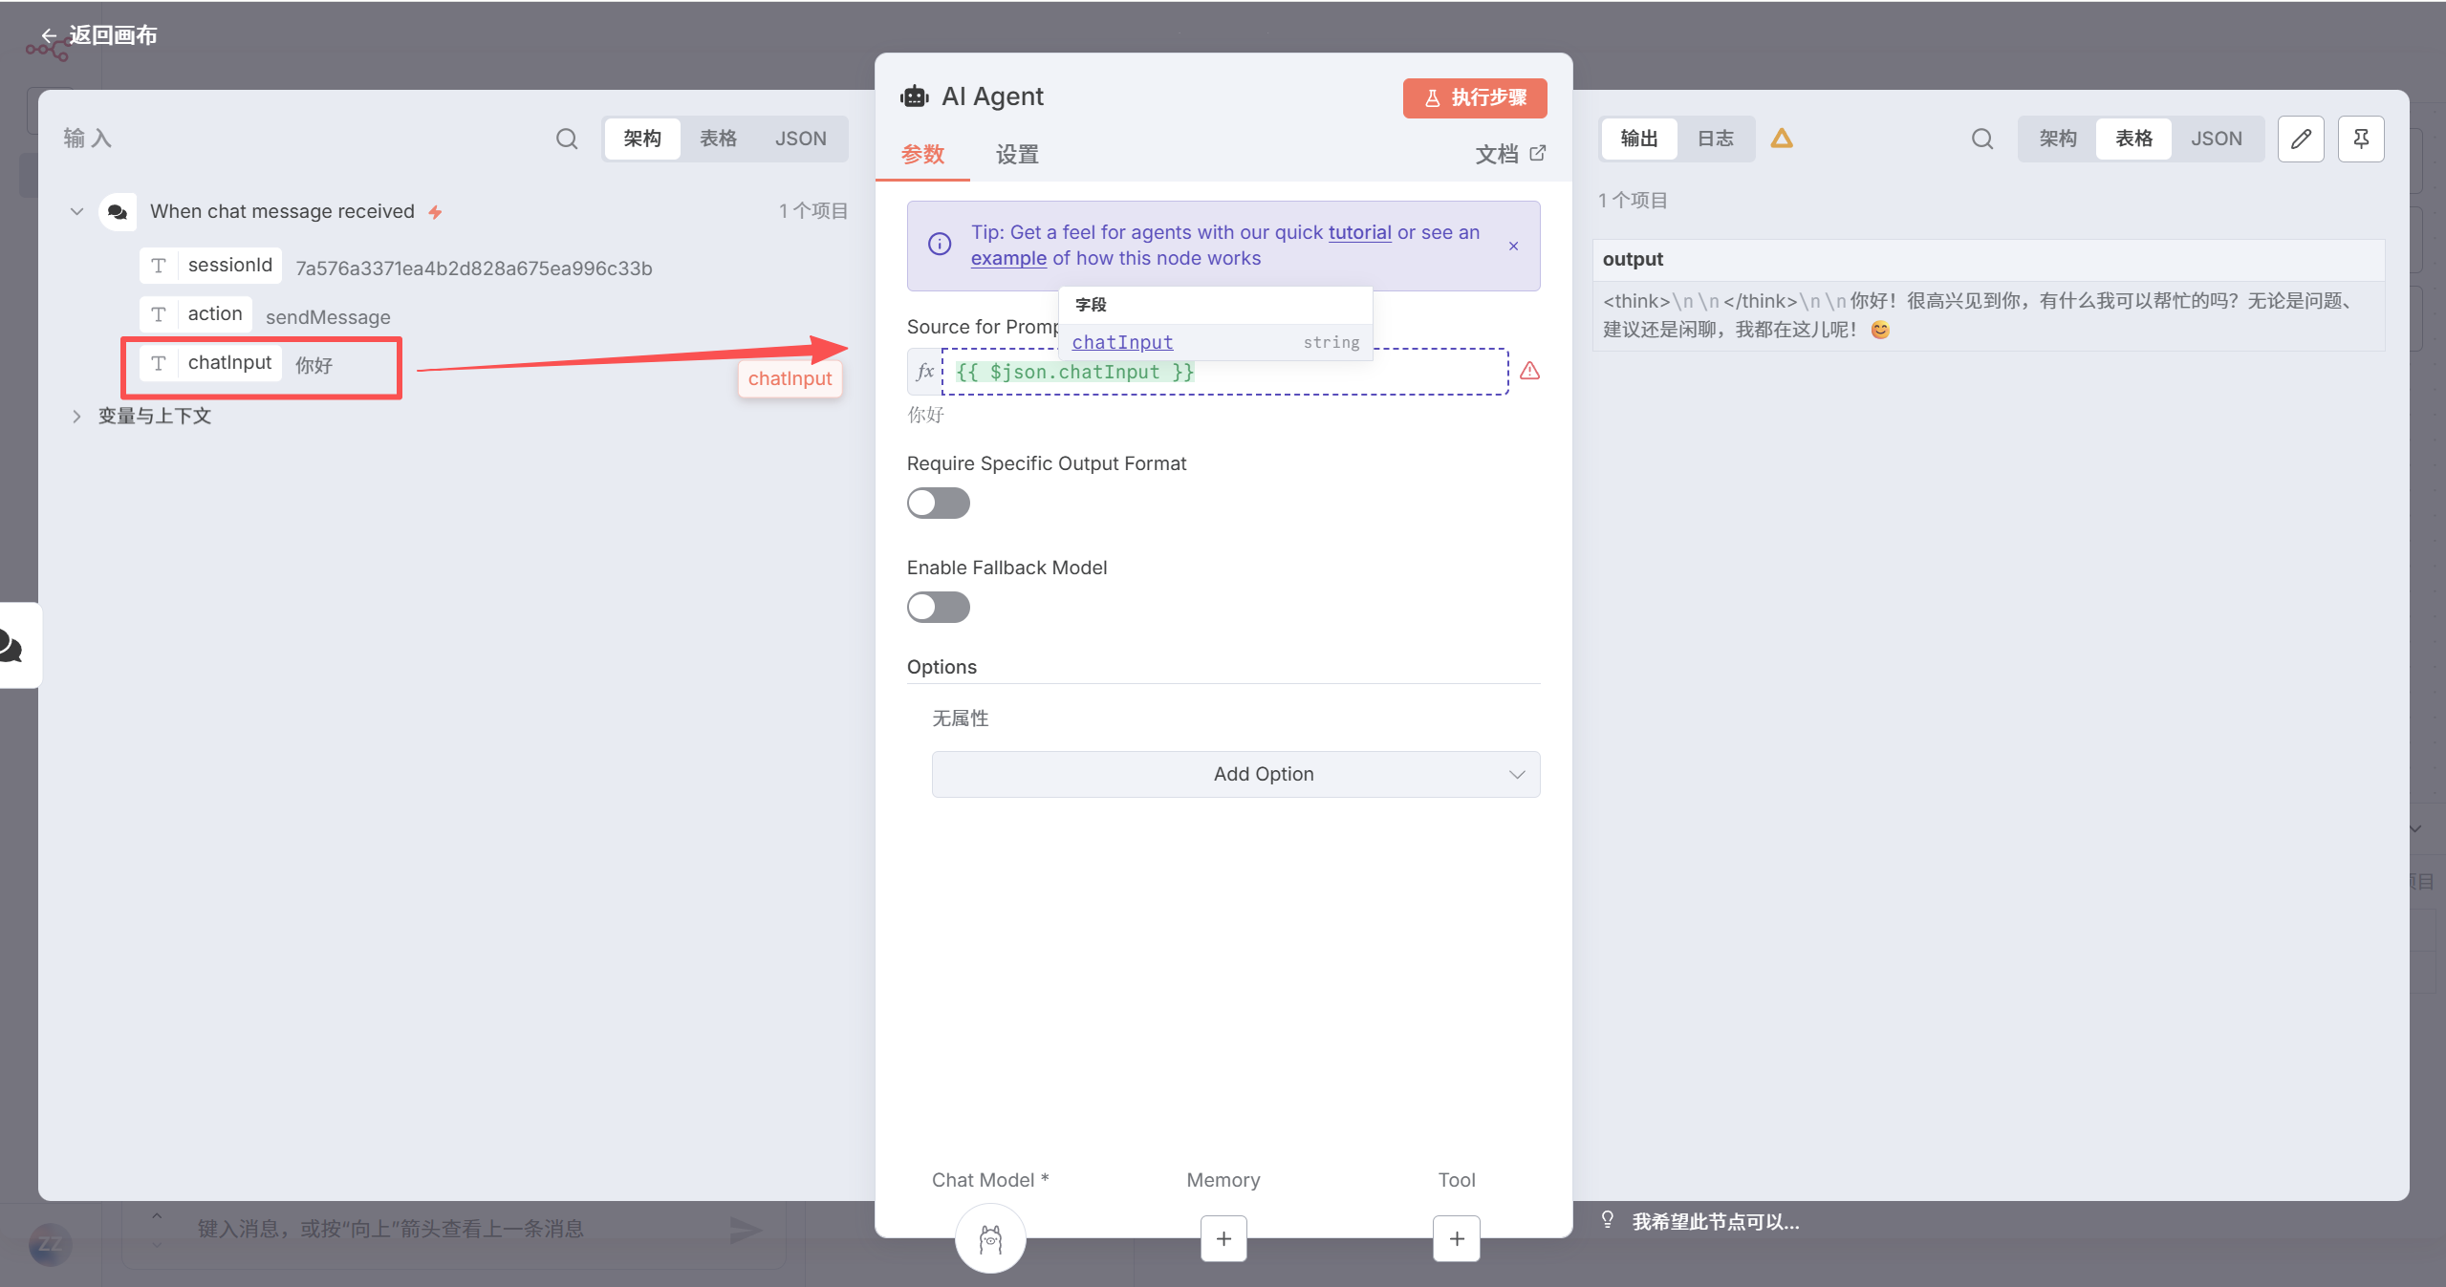
Task: Dismiss the tip banner with X
Action: pos(1513,246)
